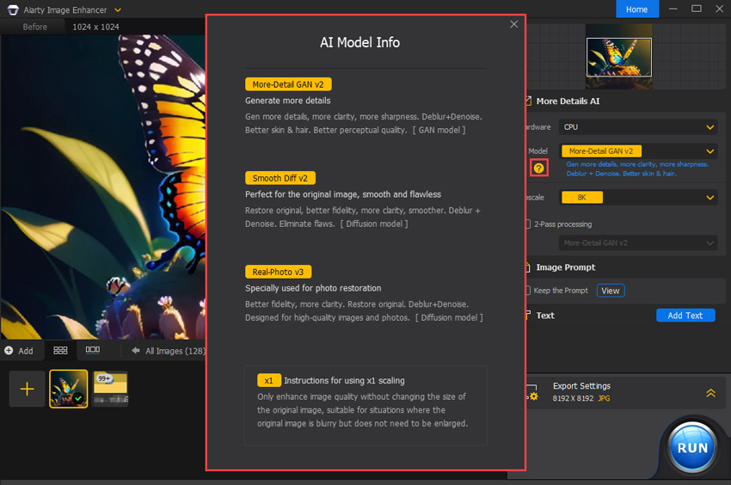Click the Add Text button

click(685, 316)
